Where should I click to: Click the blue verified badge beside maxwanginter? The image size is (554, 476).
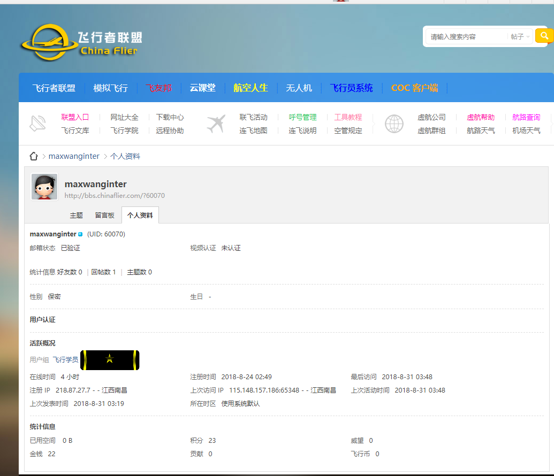coord(80,234)
